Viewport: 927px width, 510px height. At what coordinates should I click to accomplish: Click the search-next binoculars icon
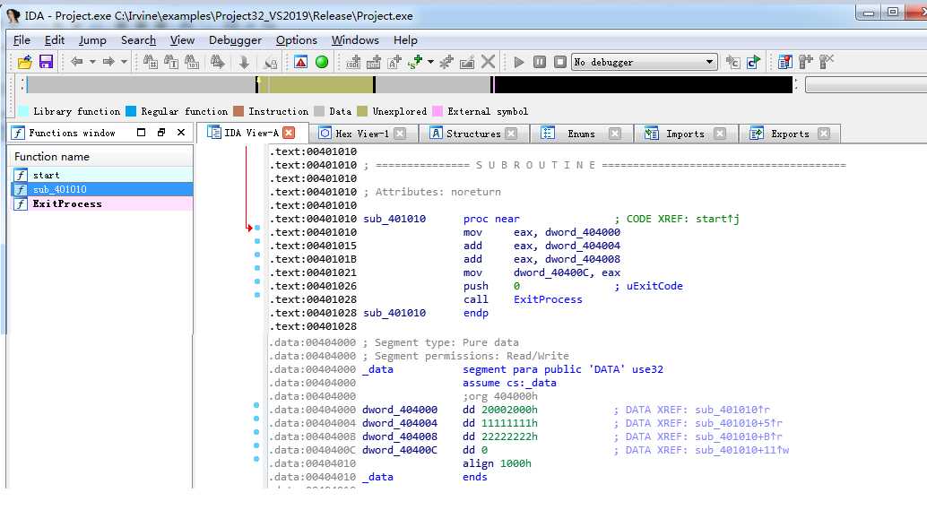coord(217,62)
